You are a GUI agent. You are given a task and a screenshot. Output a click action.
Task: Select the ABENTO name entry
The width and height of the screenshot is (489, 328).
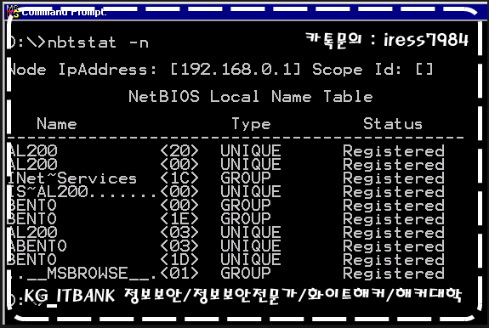click(x=37, y=246)
